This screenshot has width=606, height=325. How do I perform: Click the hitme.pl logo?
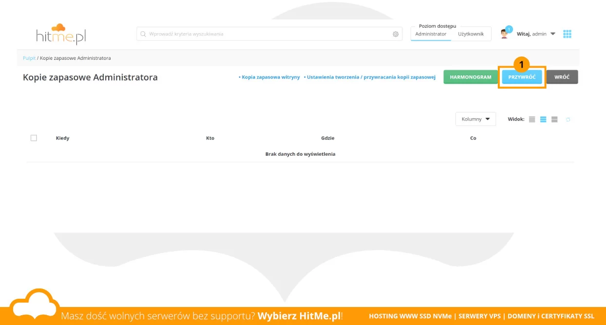coord(61,34)
